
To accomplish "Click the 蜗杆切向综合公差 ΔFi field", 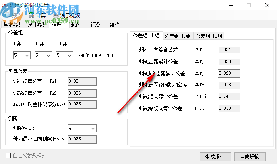I will tap(229, 50).
